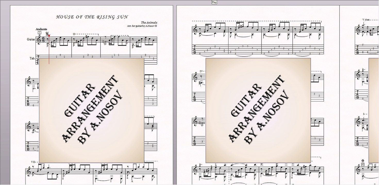Click the treble clef of second page top staff
The height and width of the screenshot is (185, 379).
[196, 29]
